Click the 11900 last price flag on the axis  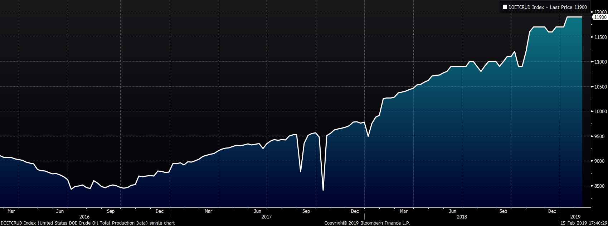pos(600,17)
